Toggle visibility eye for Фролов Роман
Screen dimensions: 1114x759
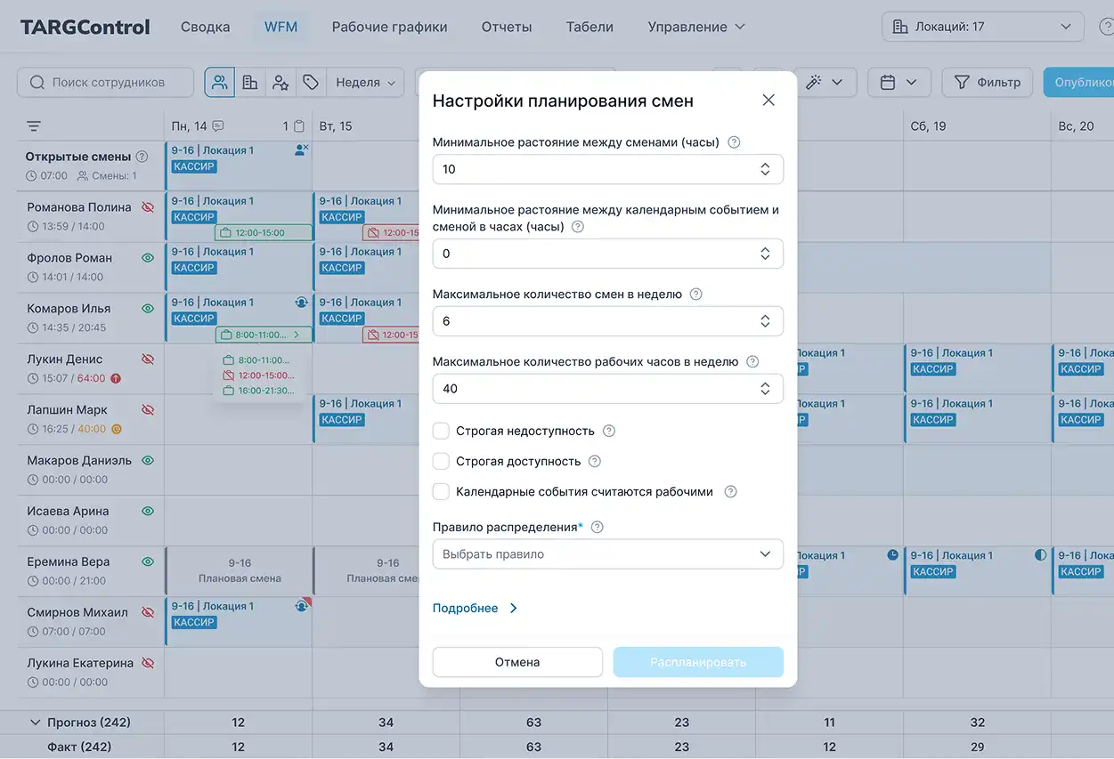(x=148, y=258)
